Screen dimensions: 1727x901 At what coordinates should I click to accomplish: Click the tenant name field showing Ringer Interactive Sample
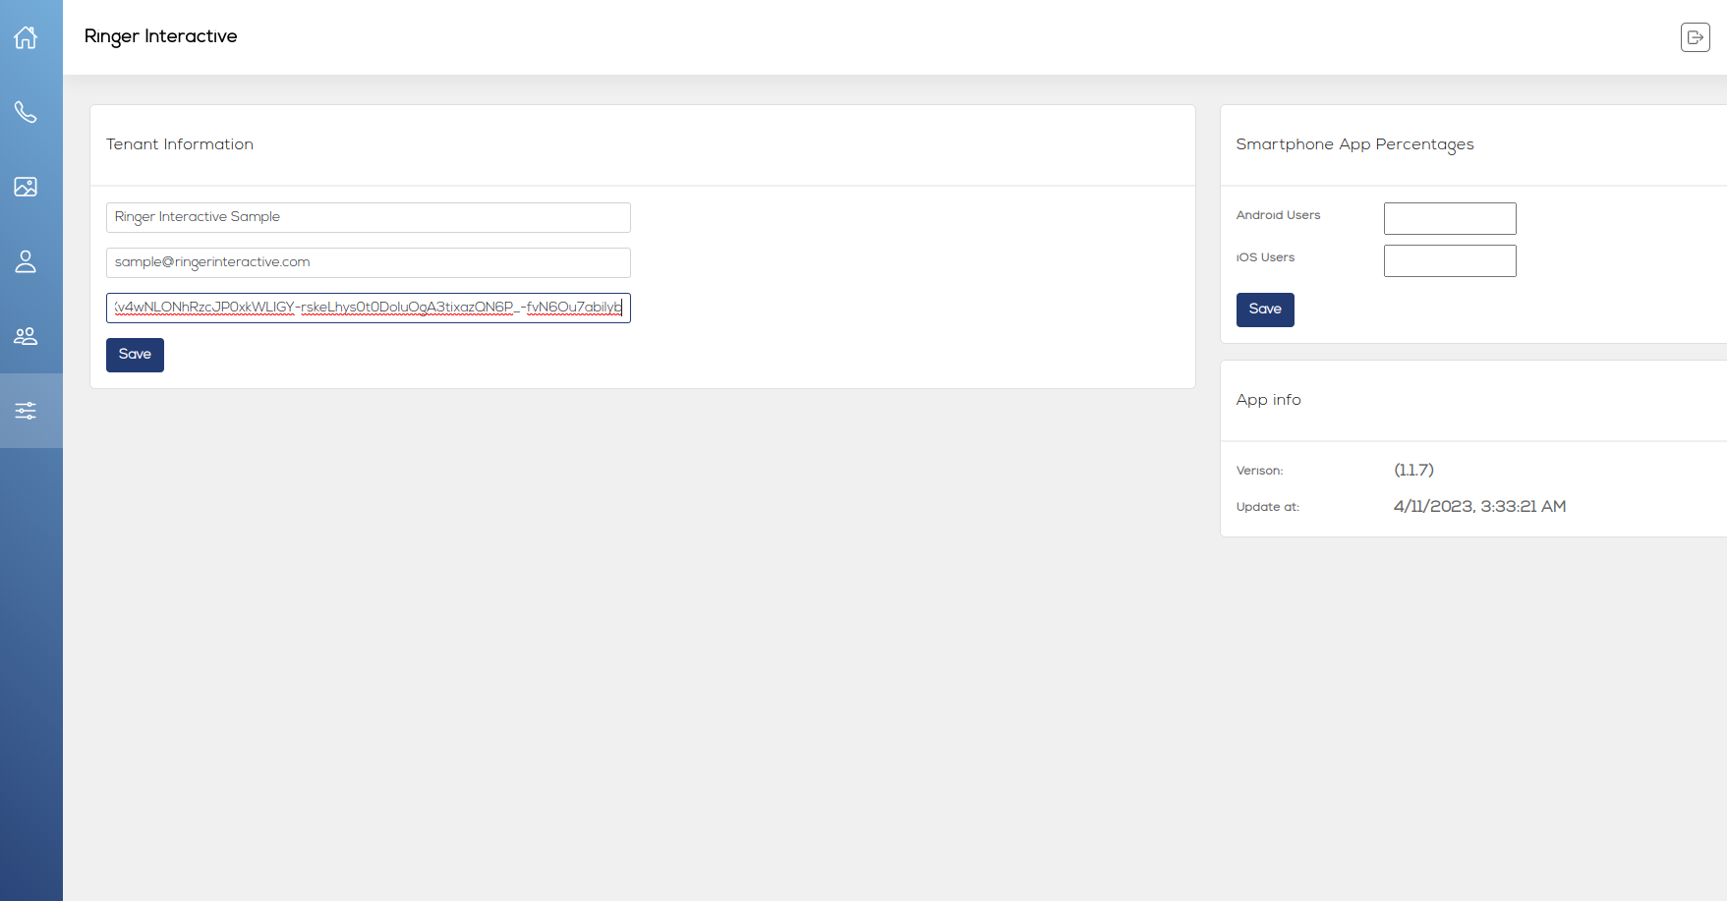tap(368, 217)
